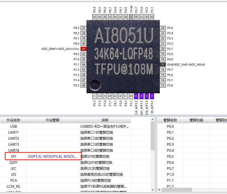Click the 外设管脚 column header
Screen dimensions: 227x194
[x=53, y=120]
